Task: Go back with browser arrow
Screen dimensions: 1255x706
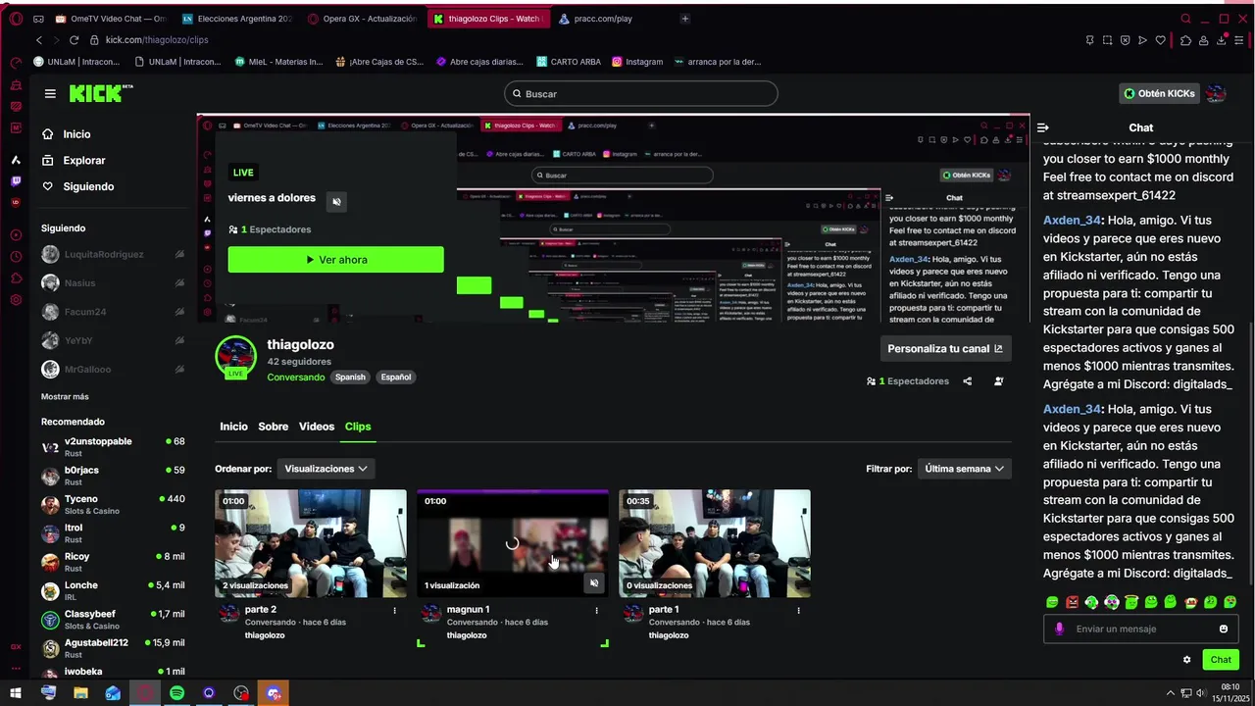Action: tap(39, 40)
